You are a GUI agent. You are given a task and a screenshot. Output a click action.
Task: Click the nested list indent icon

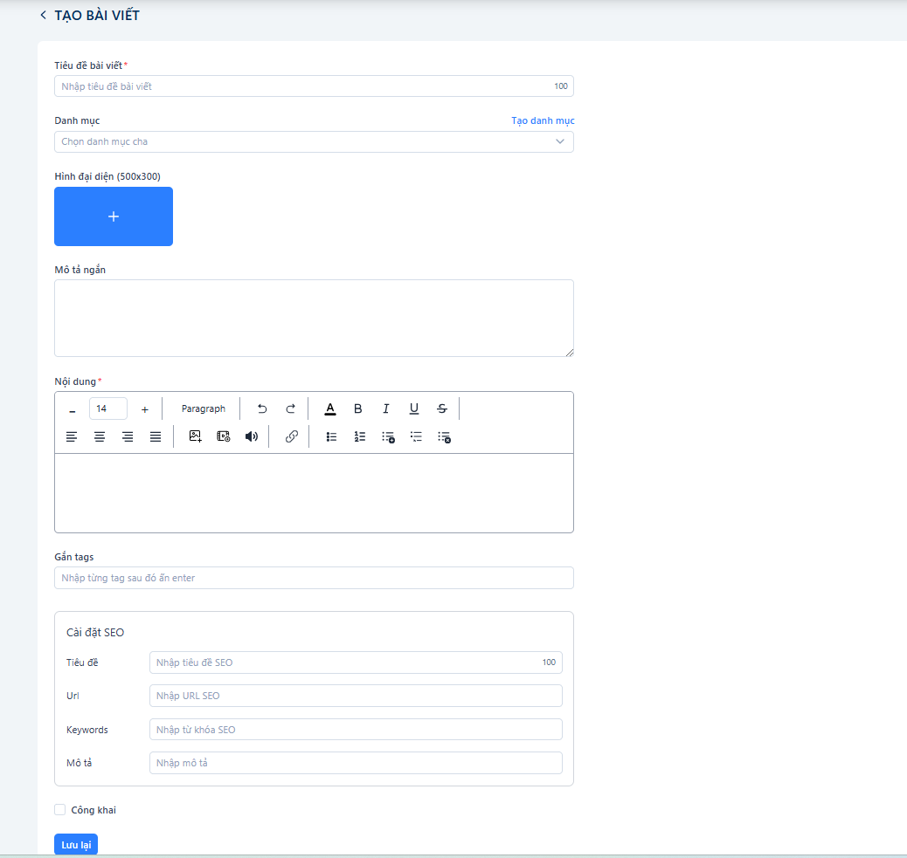click(x=416, y=436)
